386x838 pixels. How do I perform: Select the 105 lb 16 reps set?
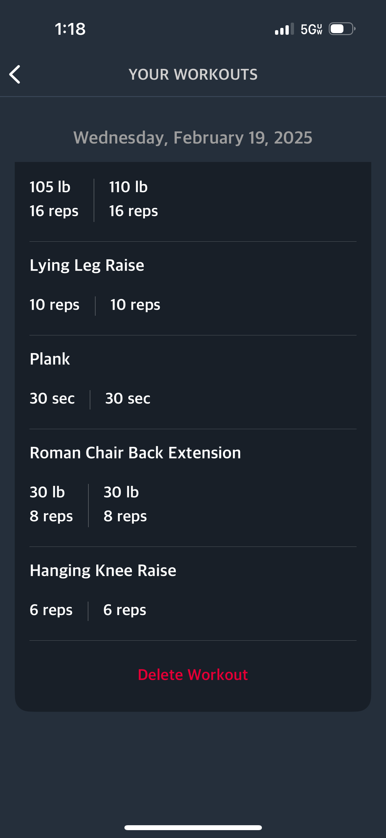pos(54,199)
